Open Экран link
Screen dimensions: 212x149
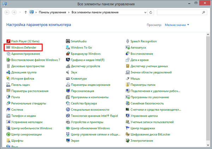point(75,141)
